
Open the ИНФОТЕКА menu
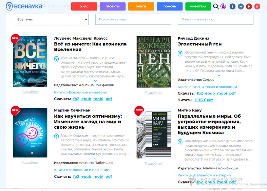(198, 6)
